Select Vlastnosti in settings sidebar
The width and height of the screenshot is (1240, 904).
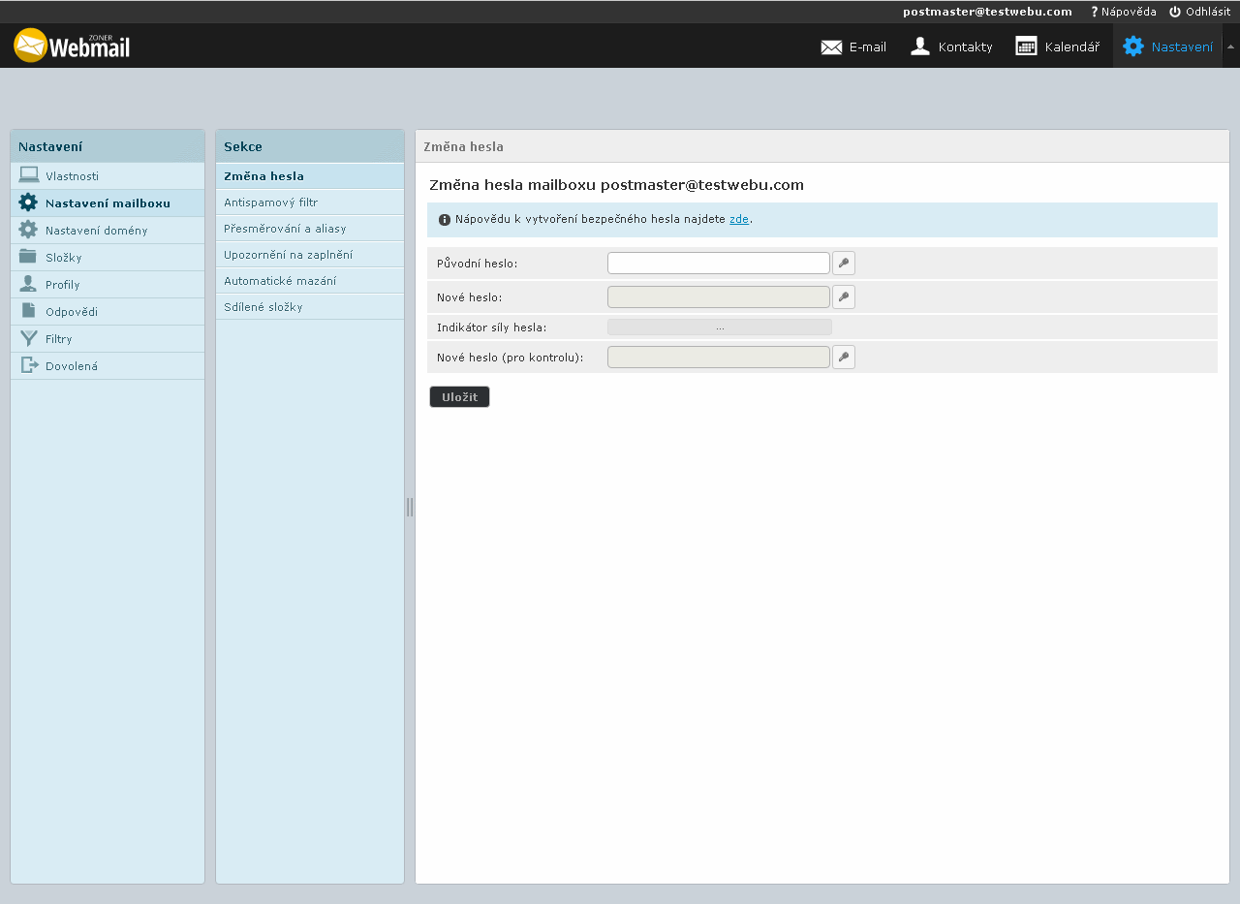pos(72,176)
